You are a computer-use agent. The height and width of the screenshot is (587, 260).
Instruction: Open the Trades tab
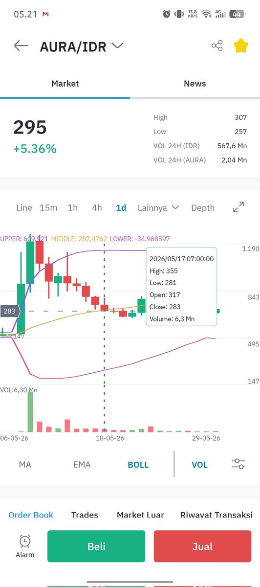click(85, 515)
